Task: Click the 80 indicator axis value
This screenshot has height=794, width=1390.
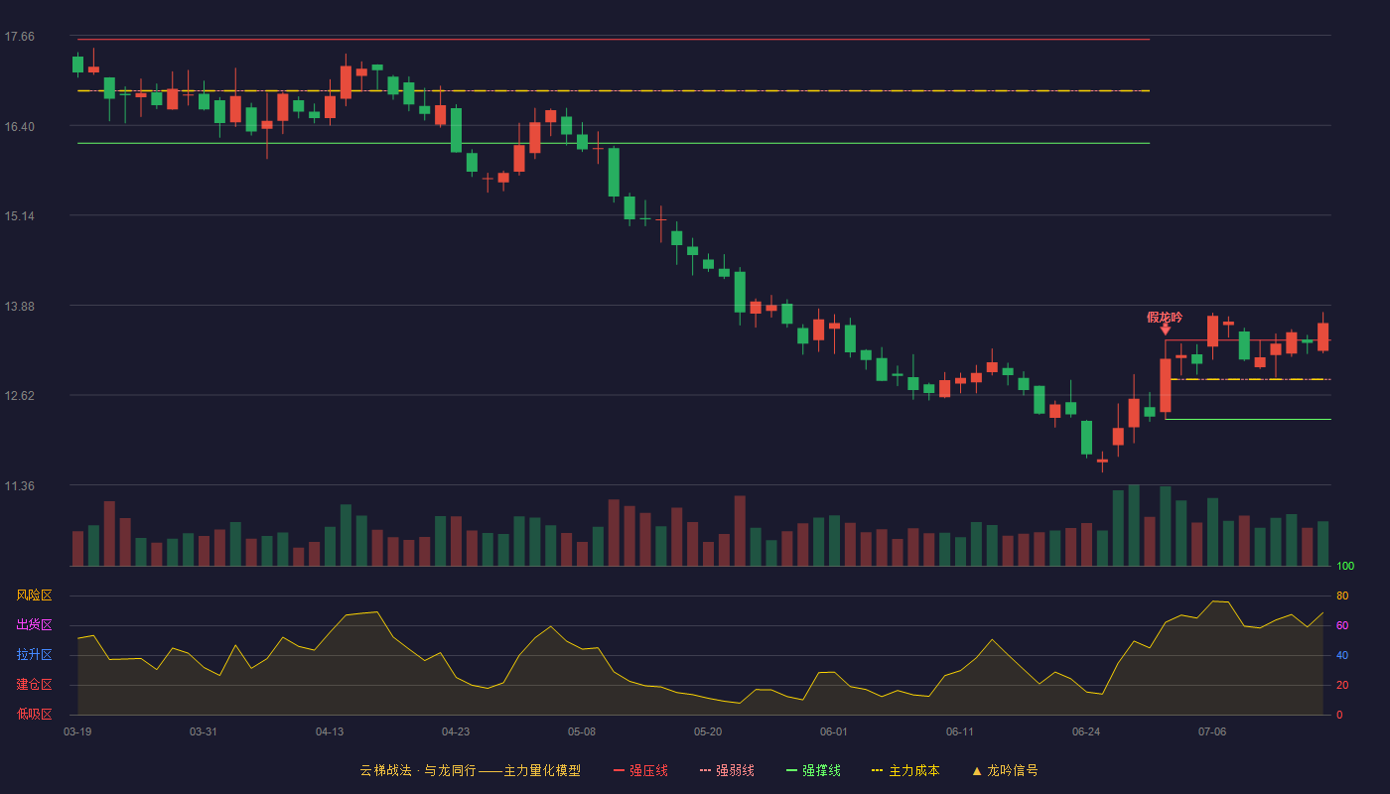Action: click(x=1342, y=595)
